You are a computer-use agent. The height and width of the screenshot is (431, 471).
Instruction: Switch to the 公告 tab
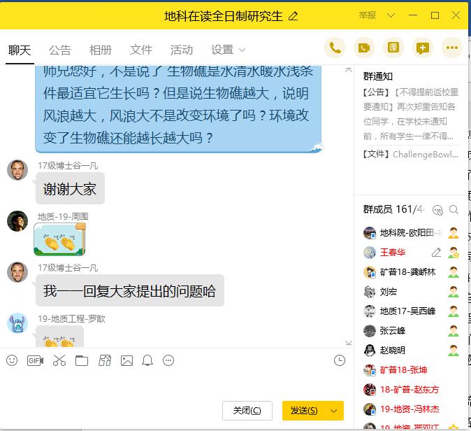point(60,50)
